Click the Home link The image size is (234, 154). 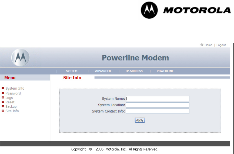(208, 45)
